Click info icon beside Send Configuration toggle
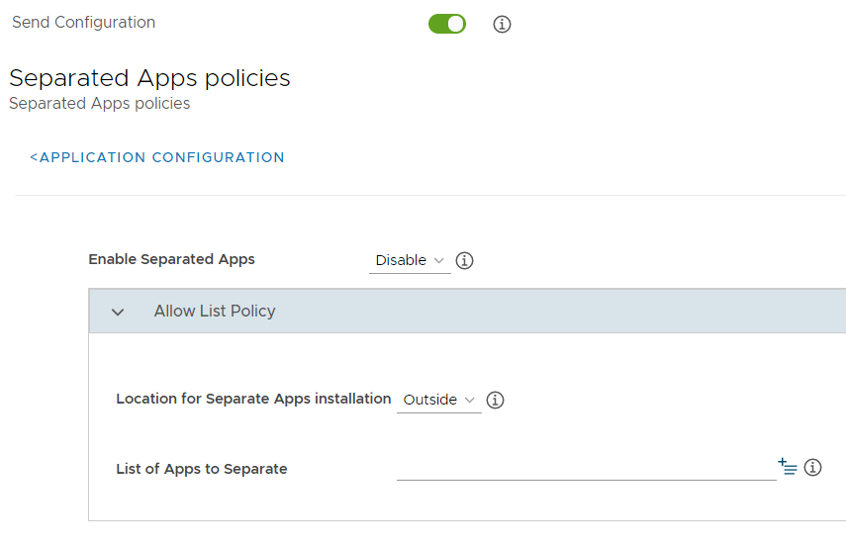The width and height of the screenshot is (846, 544). coord(502,24)
